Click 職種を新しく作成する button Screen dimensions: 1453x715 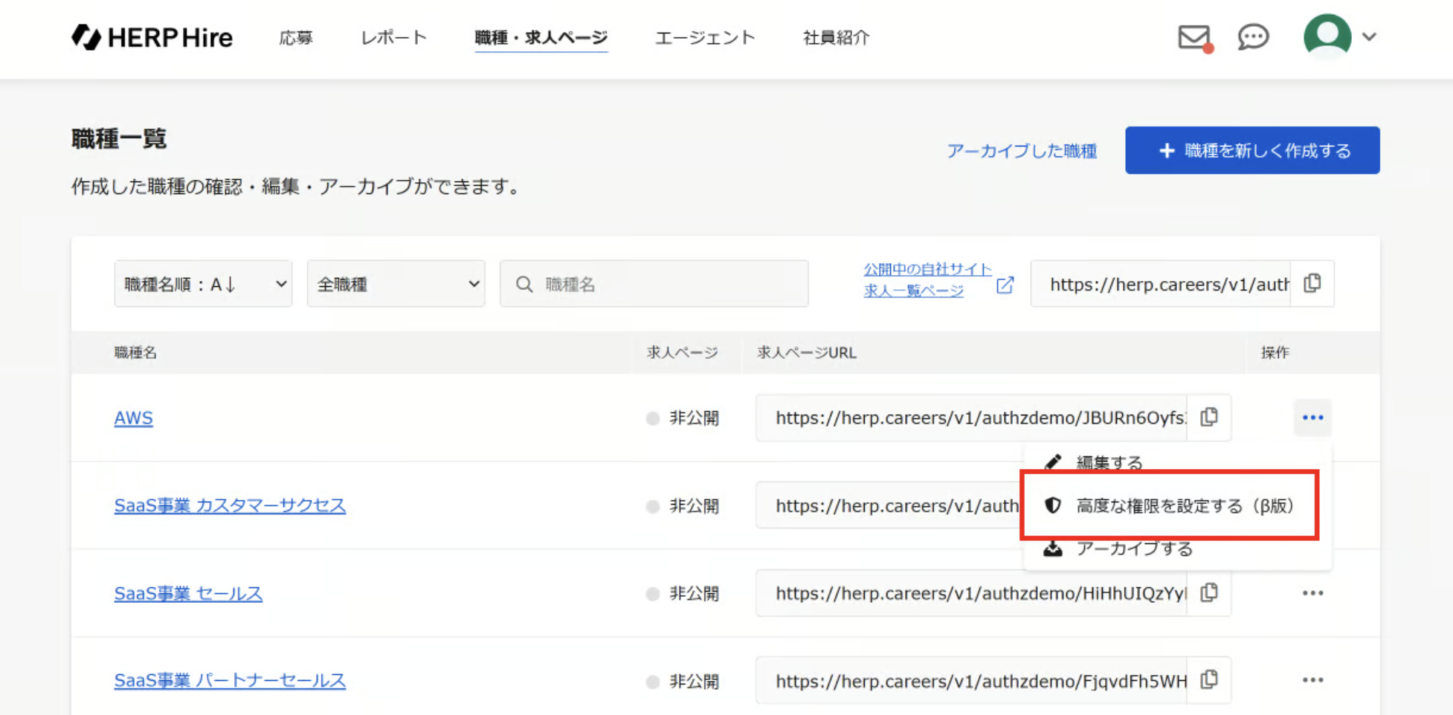pyautogui.click(x=1252, y=151)
